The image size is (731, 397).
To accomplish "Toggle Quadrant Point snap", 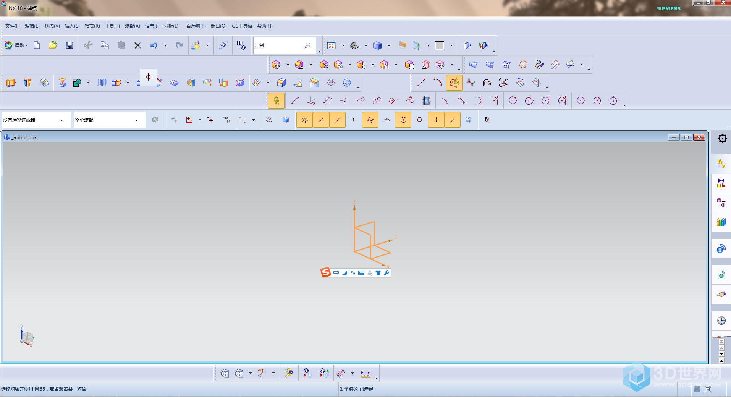I will (x=419, y=120).
